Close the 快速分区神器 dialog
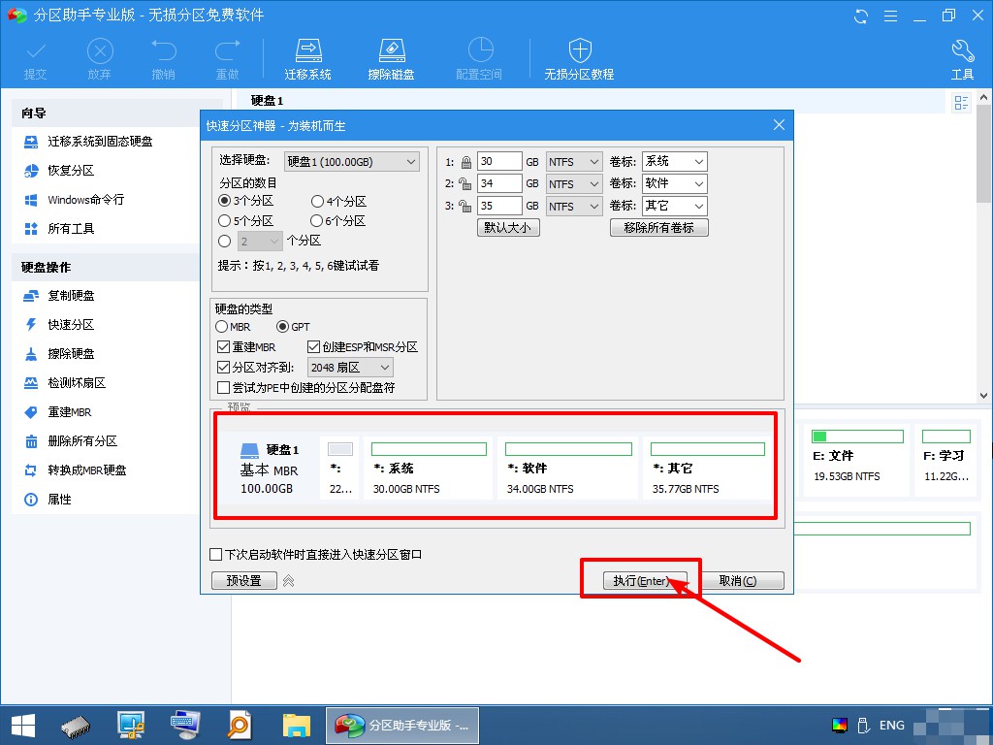This screenshot has width=993, height=745. [779, 125]
